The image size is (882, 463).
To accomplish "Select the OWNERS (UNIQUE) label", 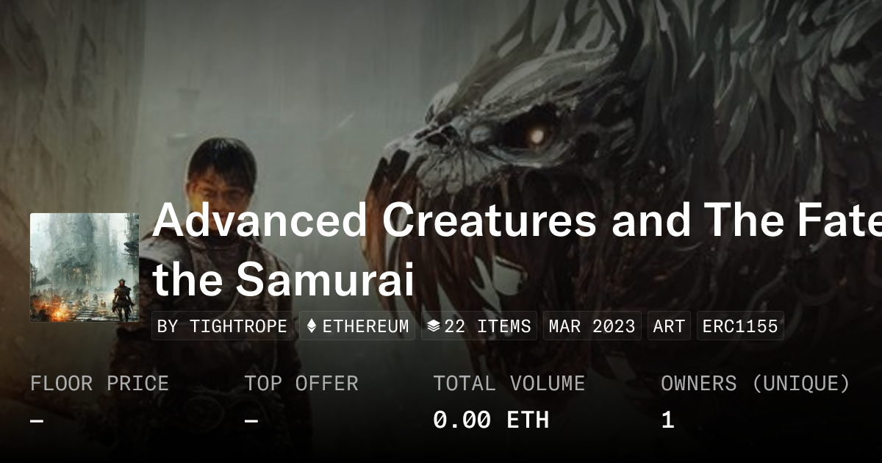I will tap(756, 384).
